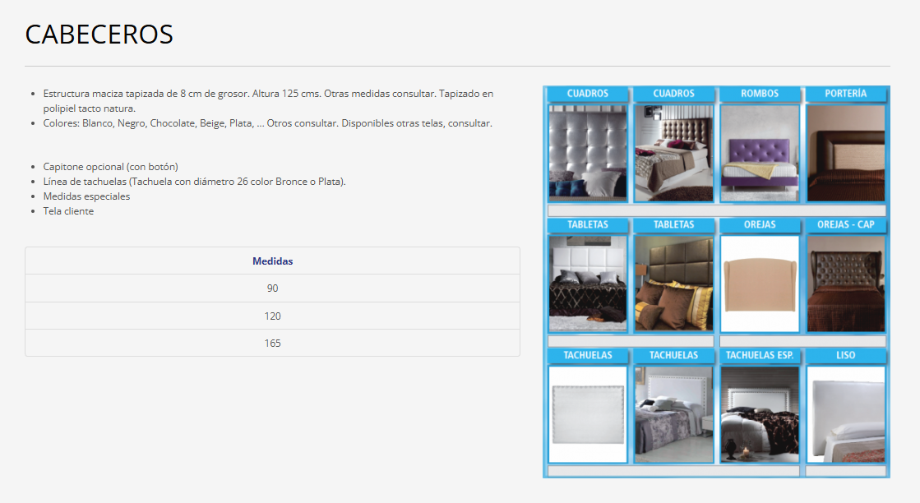The height and width of the screenshot is (503, 920).
Task: Click the purple ROMBOS headboard photo
Action: click(760, 154)
